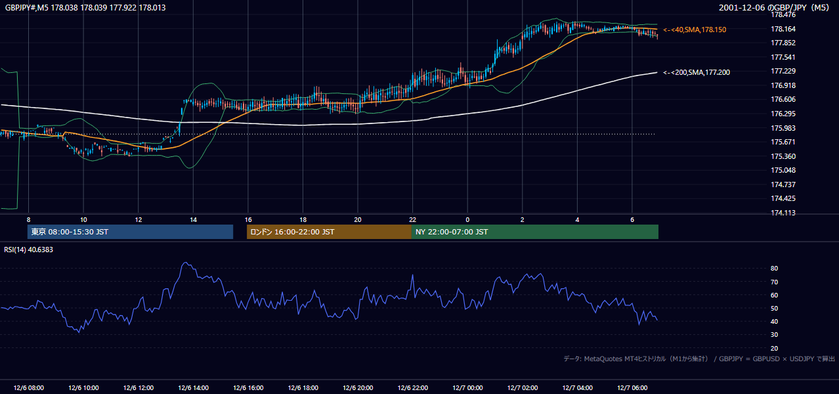Viewport: 839px width, 394px height.
Task: Click the RSI 30 level label
Action: click(775, 336)
